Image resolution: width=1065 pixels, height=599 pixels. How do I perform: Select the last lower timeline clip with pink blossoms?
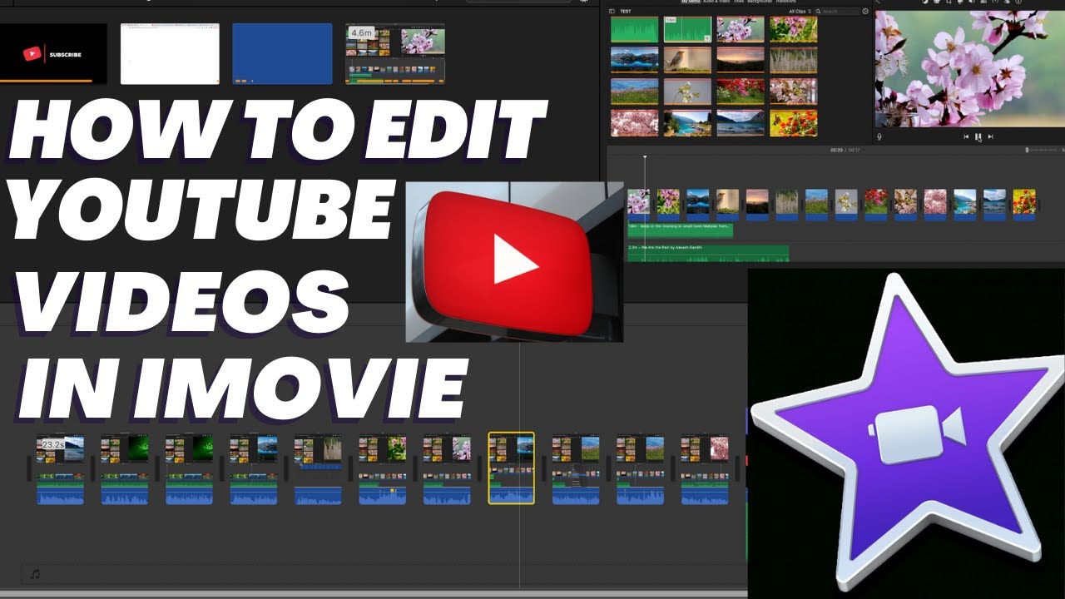[705, 470]
